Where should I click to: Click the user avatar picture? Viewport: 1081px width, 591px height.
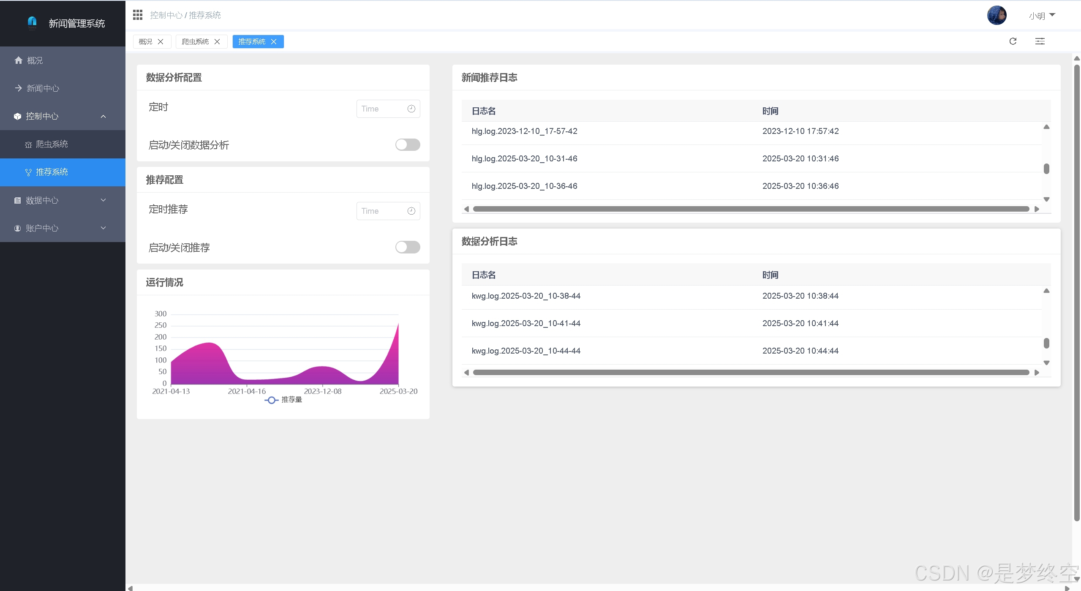(x=997, y=16)
